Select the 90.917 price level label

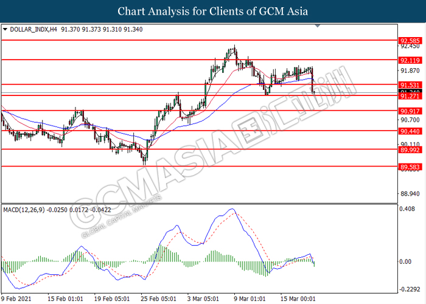point(410,111)
